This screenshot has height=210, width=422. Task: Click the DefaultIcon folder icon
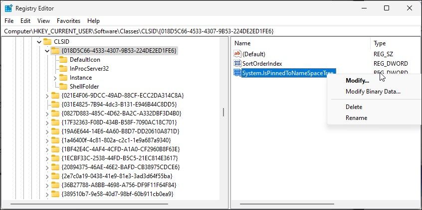[x=63, y=60]
